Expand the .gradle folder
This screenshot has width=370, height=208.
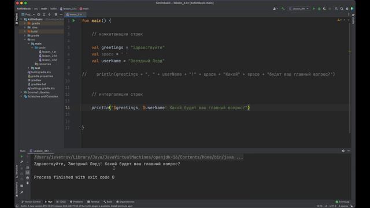(x=25, y=23)
